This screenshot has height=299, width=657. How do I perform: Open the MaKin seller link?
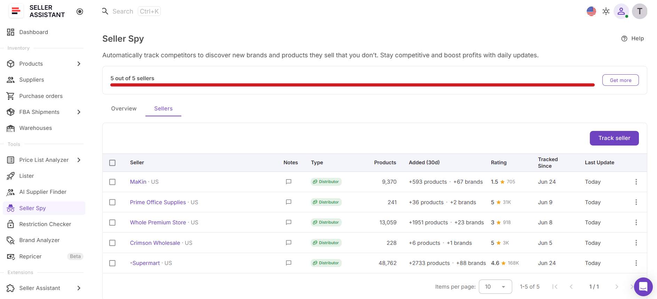(x=138, y=182)
